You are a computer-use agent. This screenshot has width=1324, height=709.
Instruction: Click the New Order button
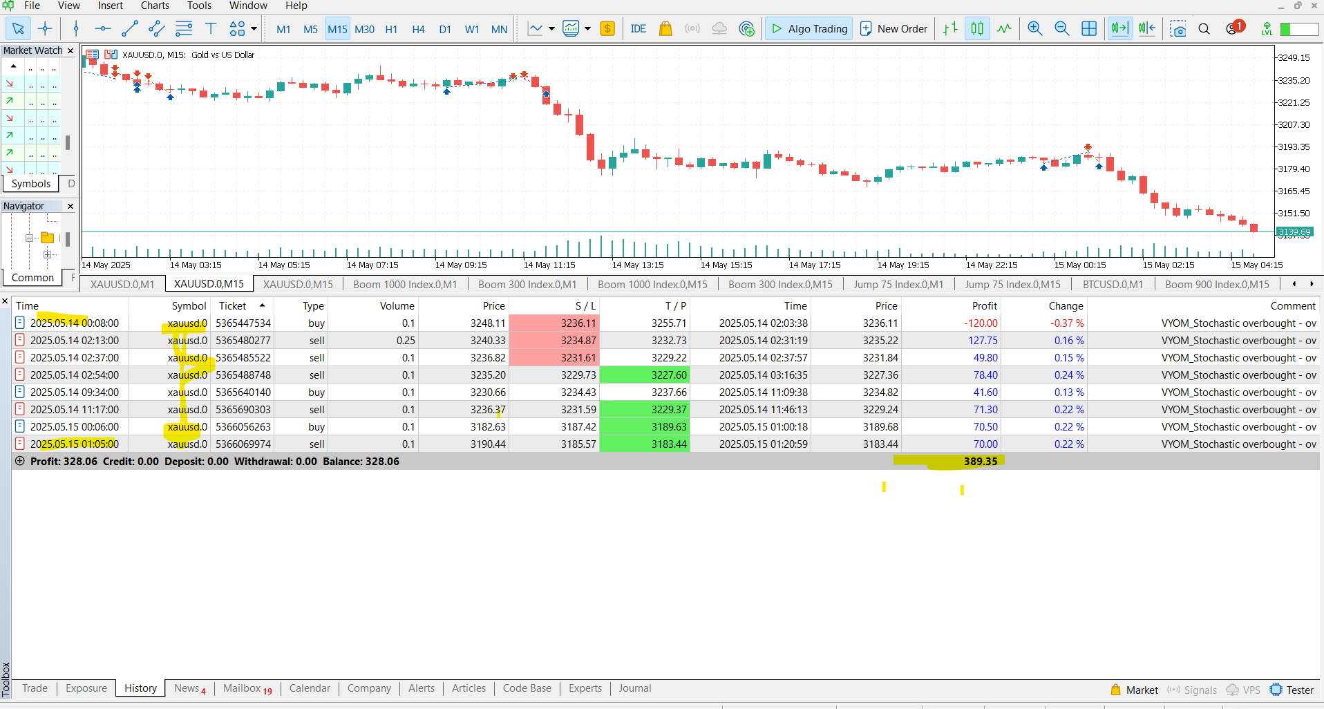coord(893,29)
